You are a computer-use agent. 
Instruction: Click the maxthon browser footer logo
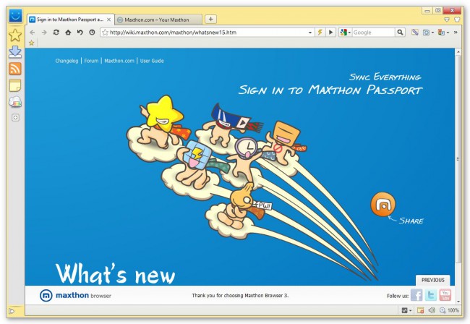coord(75,296)
